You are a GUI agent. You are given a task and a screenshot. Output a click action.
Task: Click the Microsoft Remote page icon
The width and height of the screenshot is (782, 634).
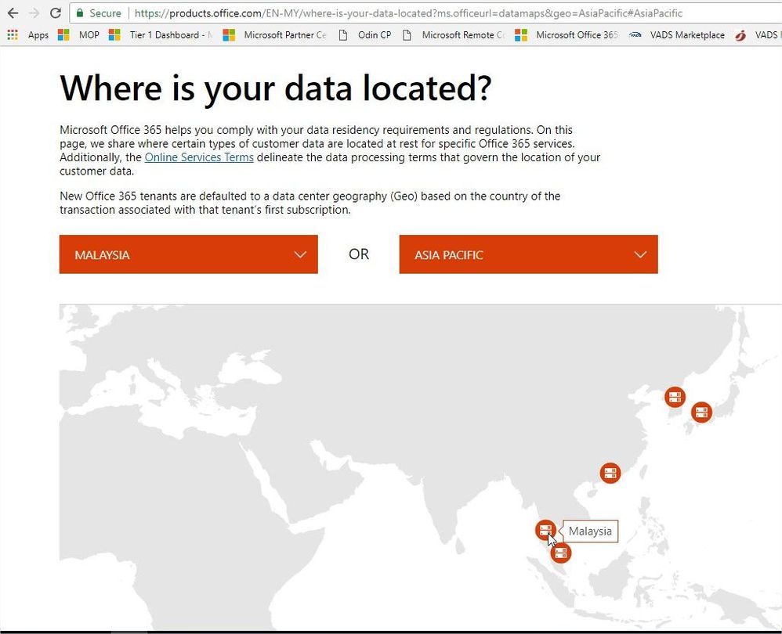coord(407,35)
